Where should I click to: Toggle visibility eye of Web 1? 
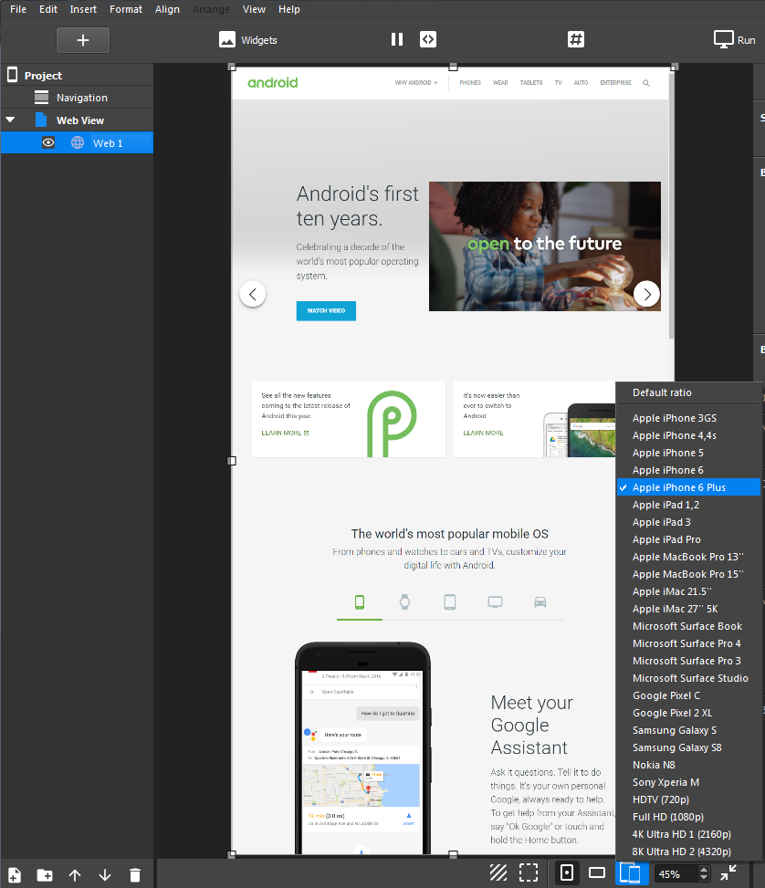coord(48,142)
